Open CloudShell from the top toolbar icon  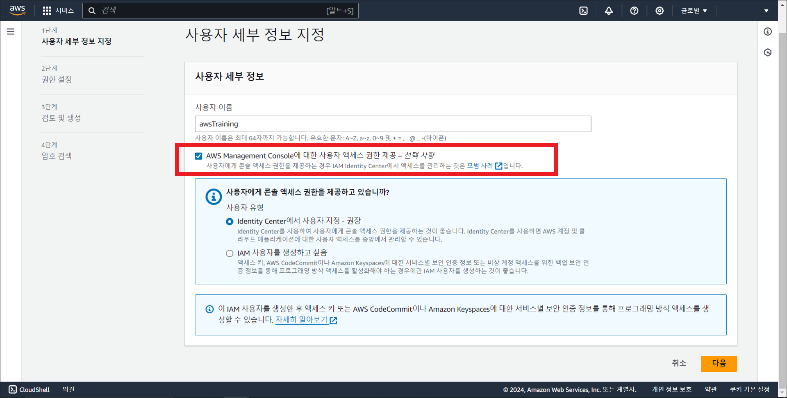click(x=583, y=11)
